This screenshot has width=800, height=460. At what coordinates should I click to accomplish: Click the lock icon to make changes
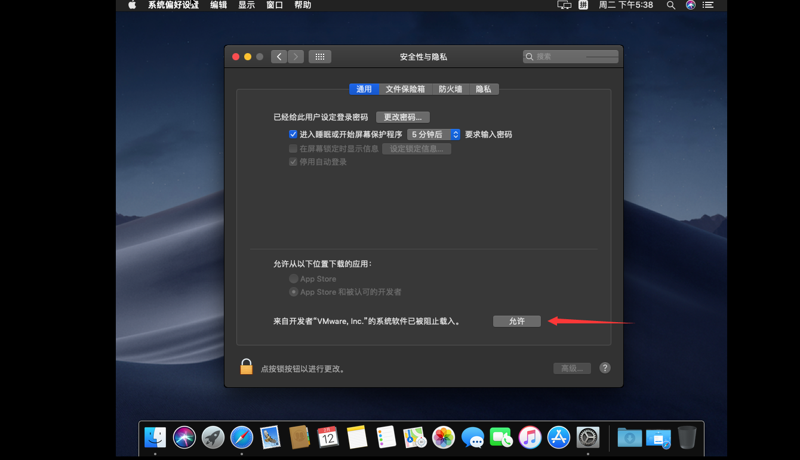pyautogui.click(x=246, y=366)
